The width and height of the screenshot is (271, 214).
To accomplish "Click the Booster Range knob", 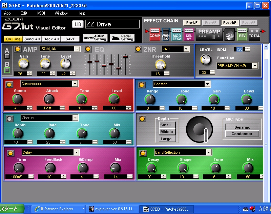I will pyautogui.click(x=150, y=100).
